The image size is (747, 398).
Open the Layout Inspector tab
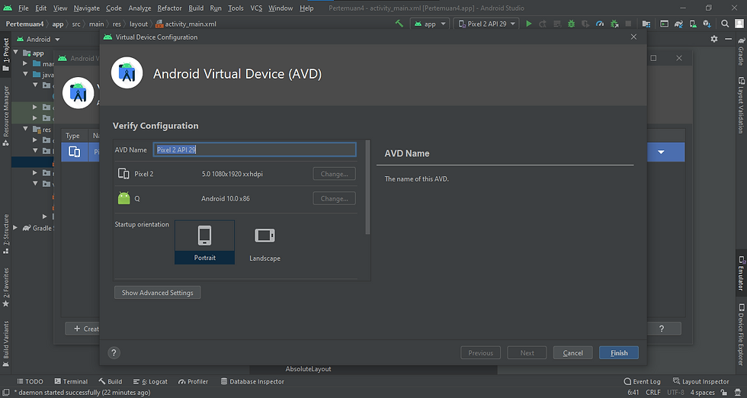pyautogui.click(x=701, y=381)
